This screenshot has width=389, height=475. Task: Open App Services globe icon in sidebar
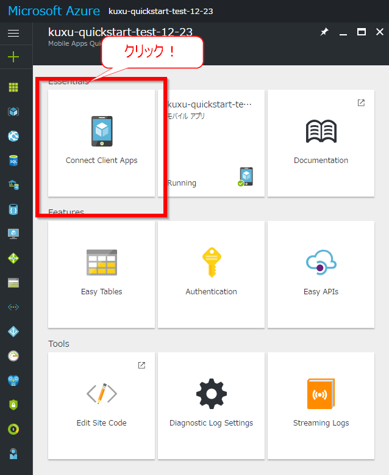(13, 136)
